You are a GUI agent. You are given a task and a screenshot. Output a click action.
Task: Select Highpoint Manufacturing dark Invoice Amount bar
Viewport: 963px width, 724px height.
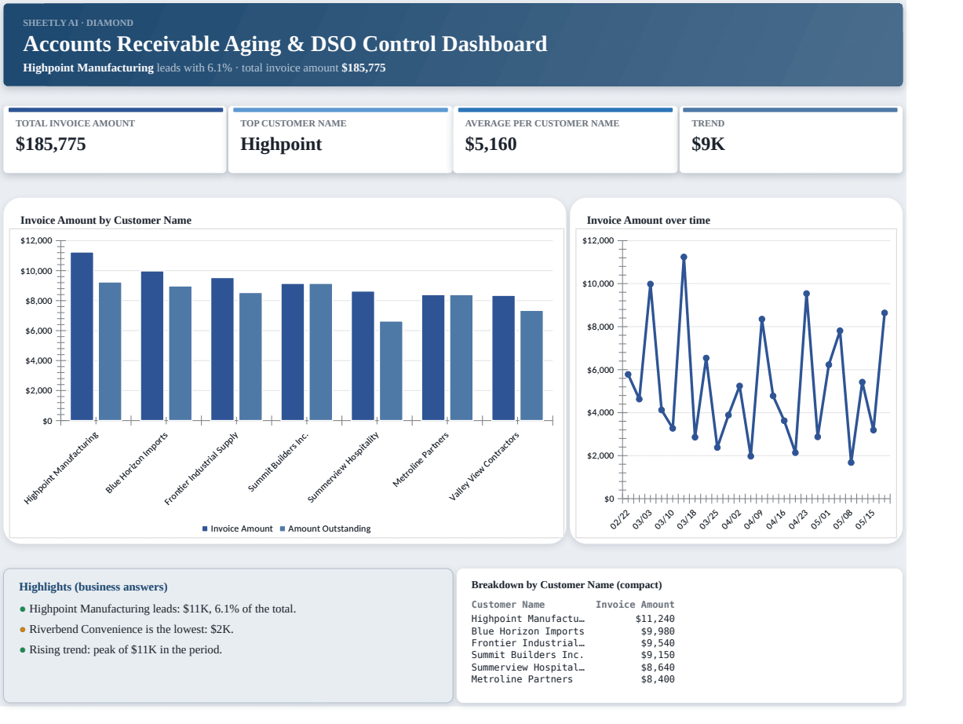click(82, 336)
